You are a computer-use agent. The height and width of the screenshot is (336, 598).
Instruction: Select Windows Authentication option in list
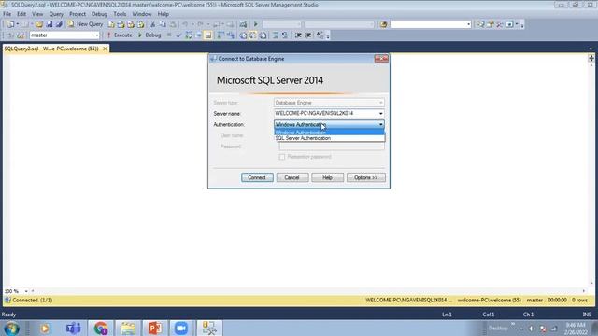(x=329, y=133)
